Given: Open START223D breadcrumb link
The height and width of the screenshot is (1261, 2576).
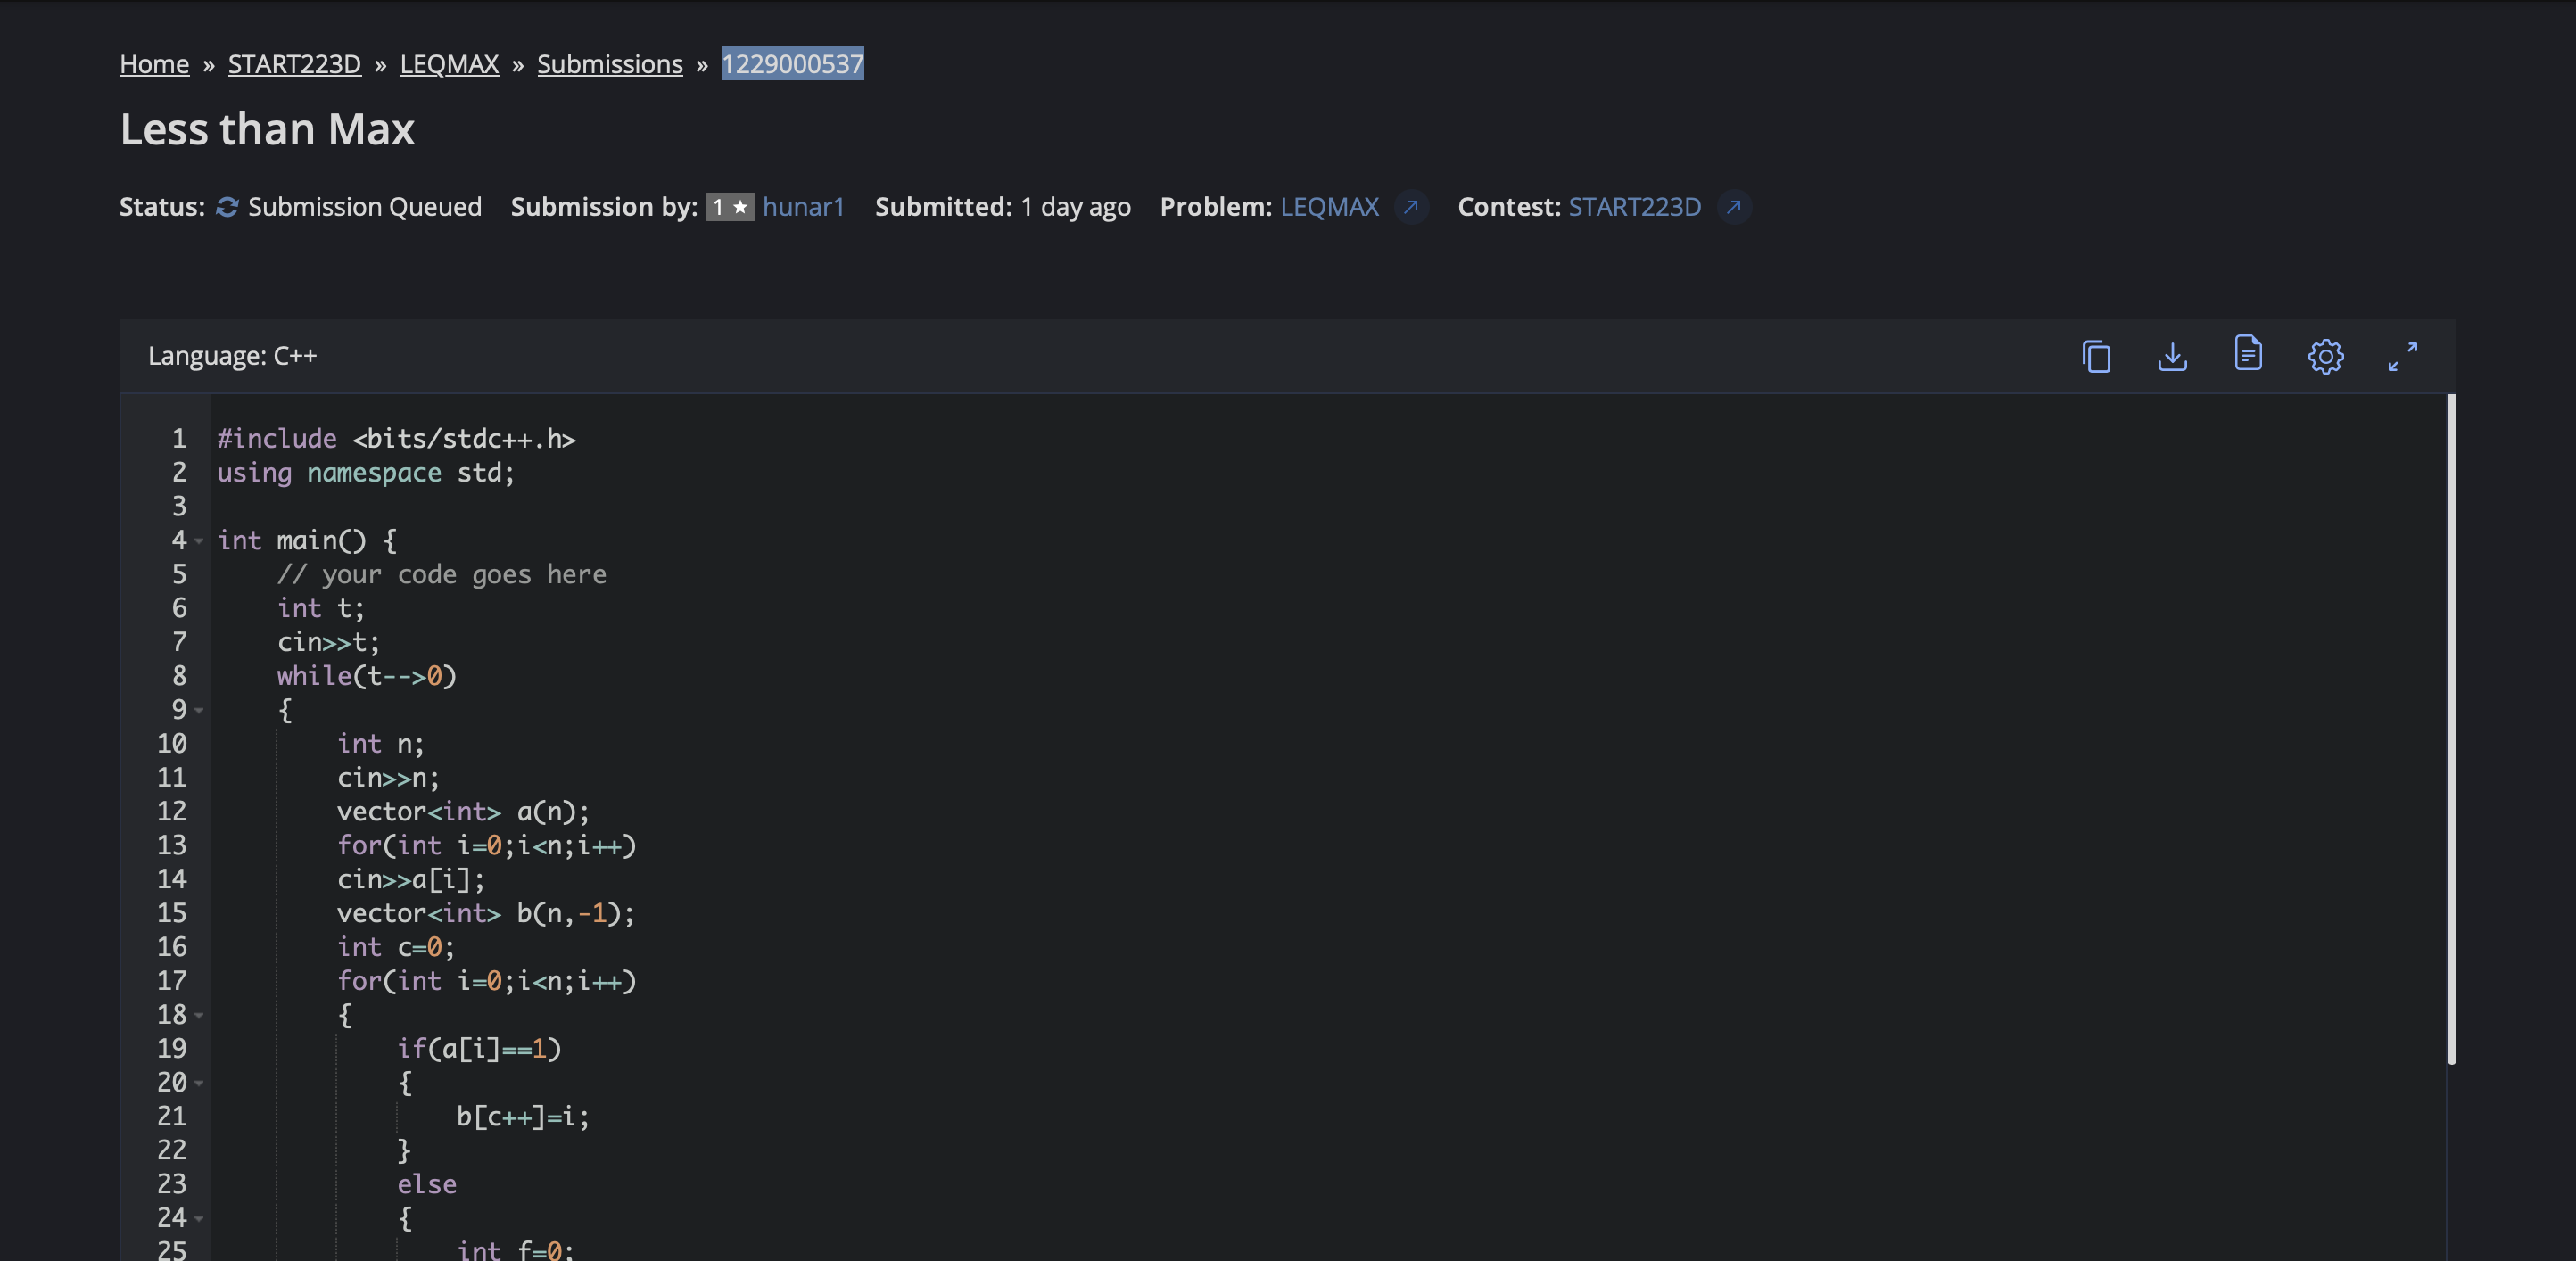Looking at the screenshot, I should pos(294,64).
